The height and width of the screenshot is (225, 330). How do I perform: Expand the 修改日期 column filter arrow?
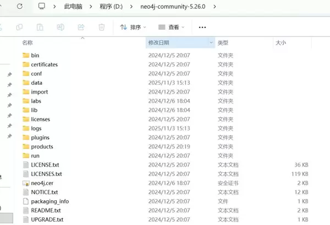(211, 42)
